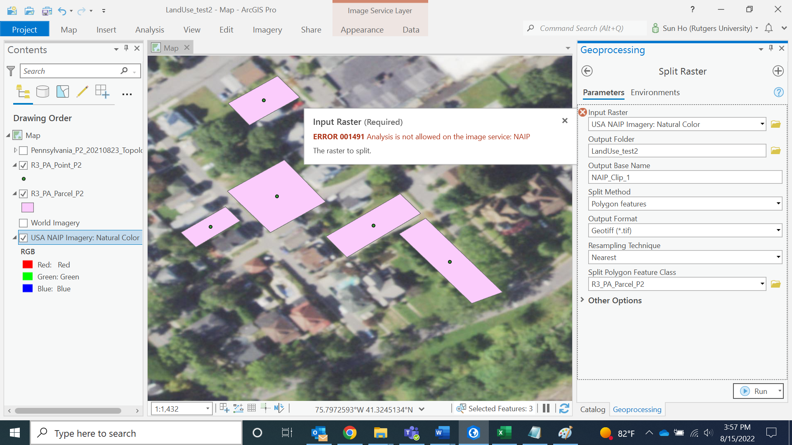Screen dimensions: 792x445
Task: Click the filter funnel icon in Contents
Action: point(11,71)
